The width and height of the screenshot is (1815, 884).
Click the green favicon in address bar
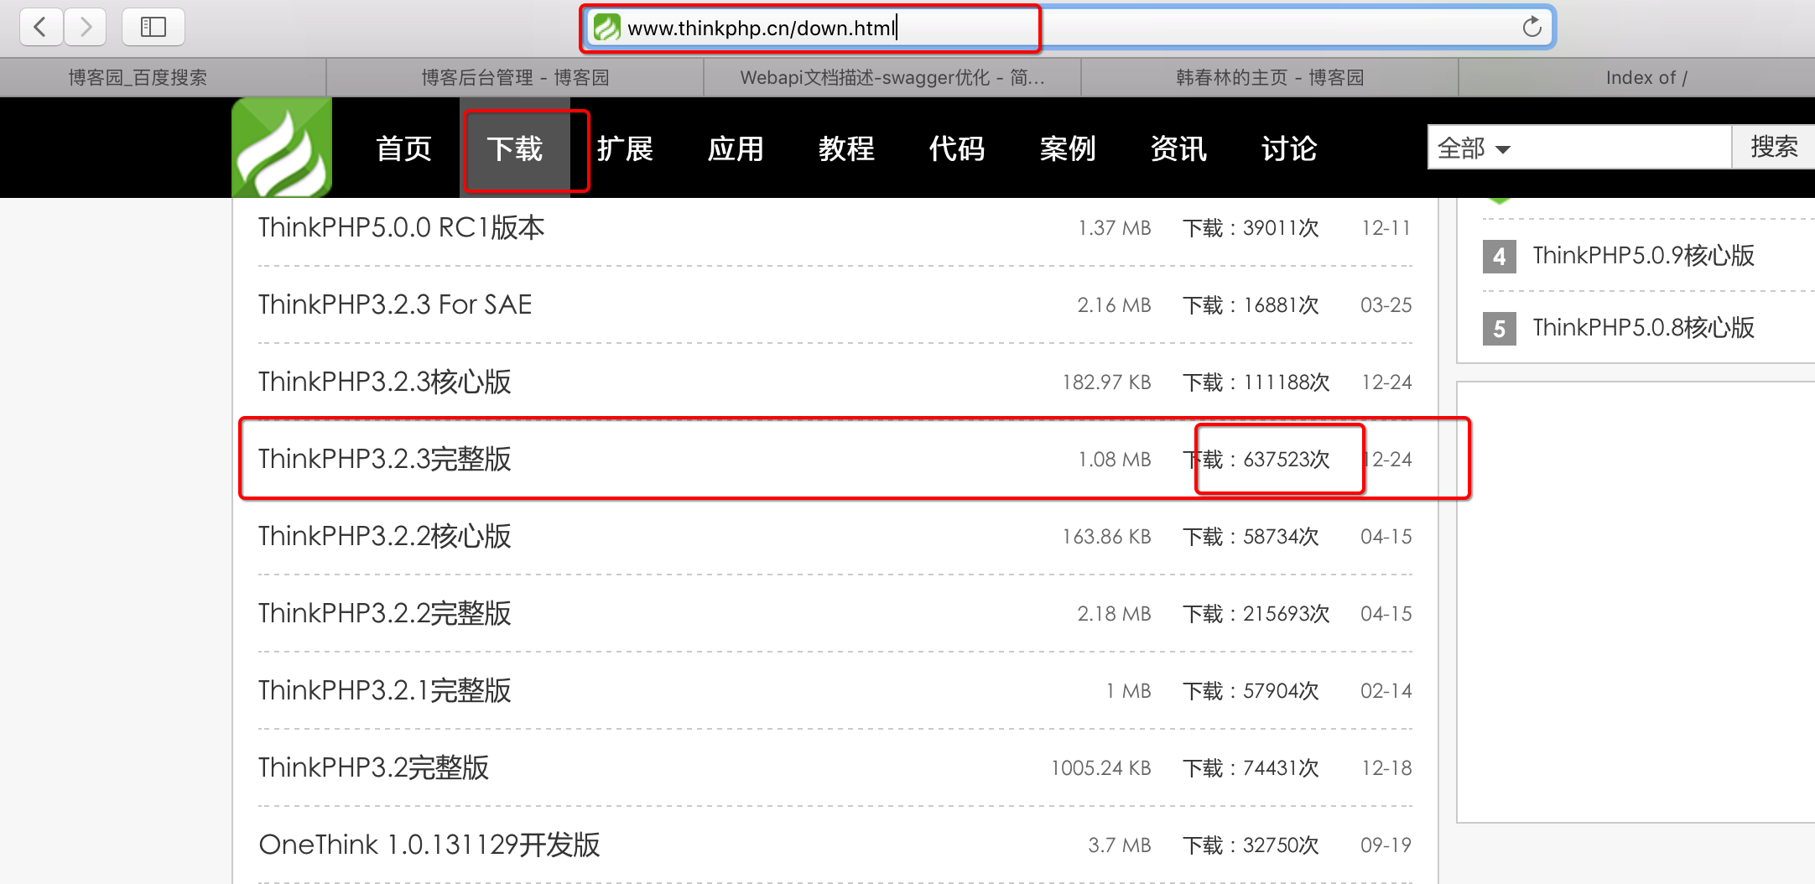click(x=606, y=28)
